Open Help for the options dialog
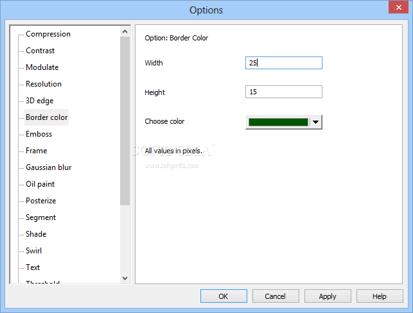Viewport: 413px width, 313px height. point(380,296)
